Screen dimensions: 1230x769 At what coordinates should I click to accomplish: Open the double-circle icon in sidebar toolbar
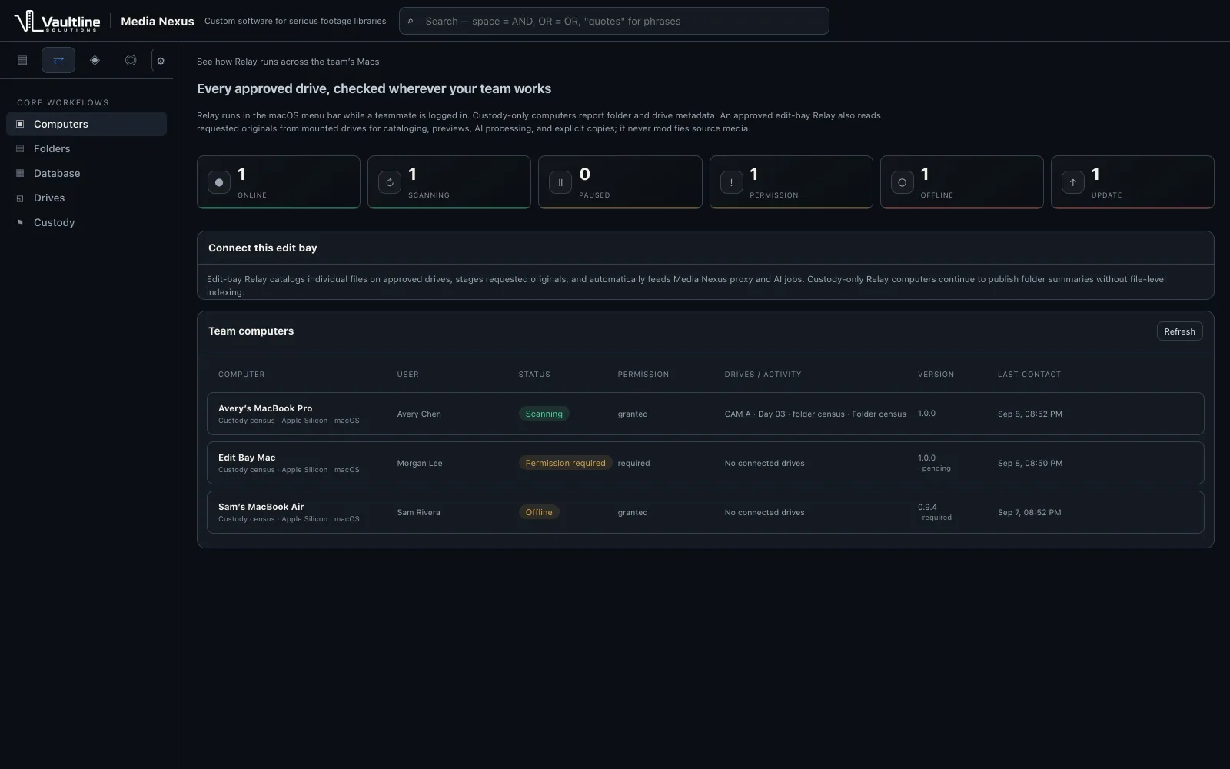131,60
